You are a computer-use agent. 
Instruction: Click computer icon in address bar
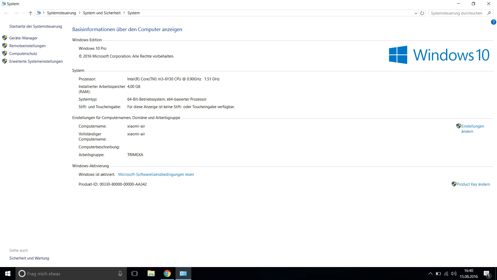pyautogui.click(x=39, y=13)
